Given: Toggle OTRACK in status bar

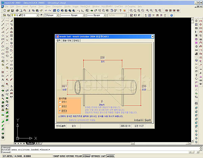Looking at the screenshot, I should click(x=96, y=156).
